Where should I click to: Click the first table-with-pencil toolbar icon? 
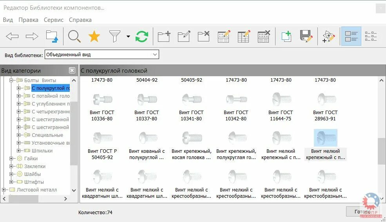(224, 36)
